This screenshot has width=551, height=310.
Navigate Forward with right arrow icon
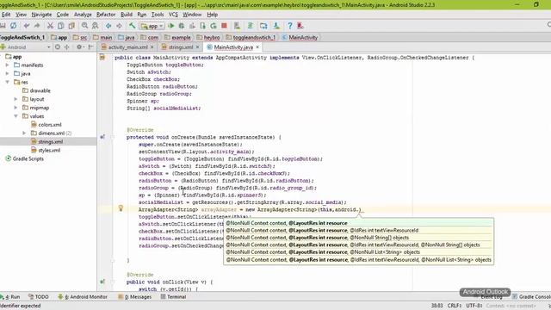[119, 26]
